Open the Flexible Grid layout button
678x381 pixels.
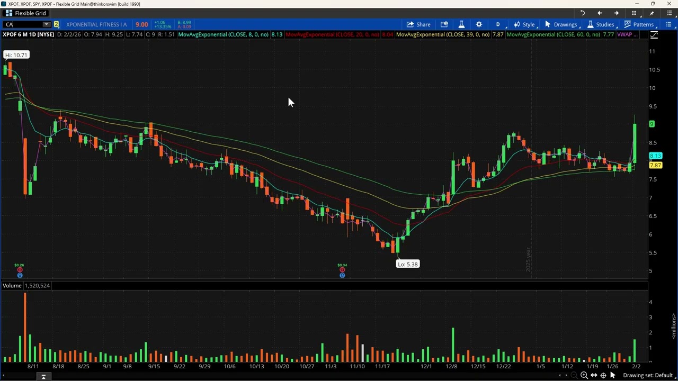click(x=25, y=13)
